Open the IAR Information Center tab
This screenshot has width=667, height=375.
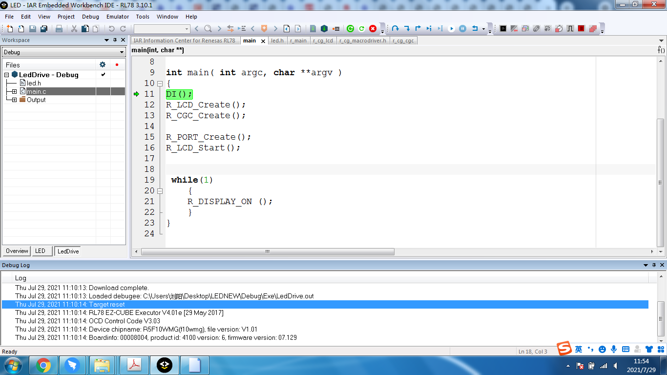pos(185,41)
